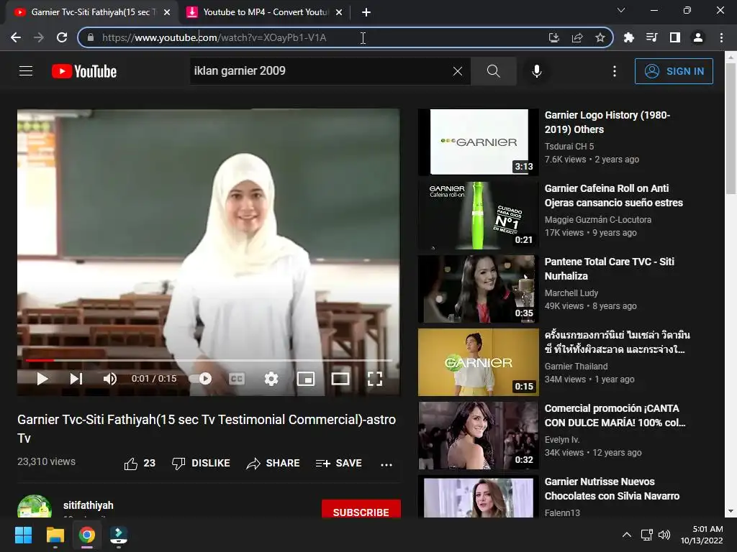This screenshot has width=737, height=552.
Task: Go forward in the browser
Action: (x=39, y=37)
